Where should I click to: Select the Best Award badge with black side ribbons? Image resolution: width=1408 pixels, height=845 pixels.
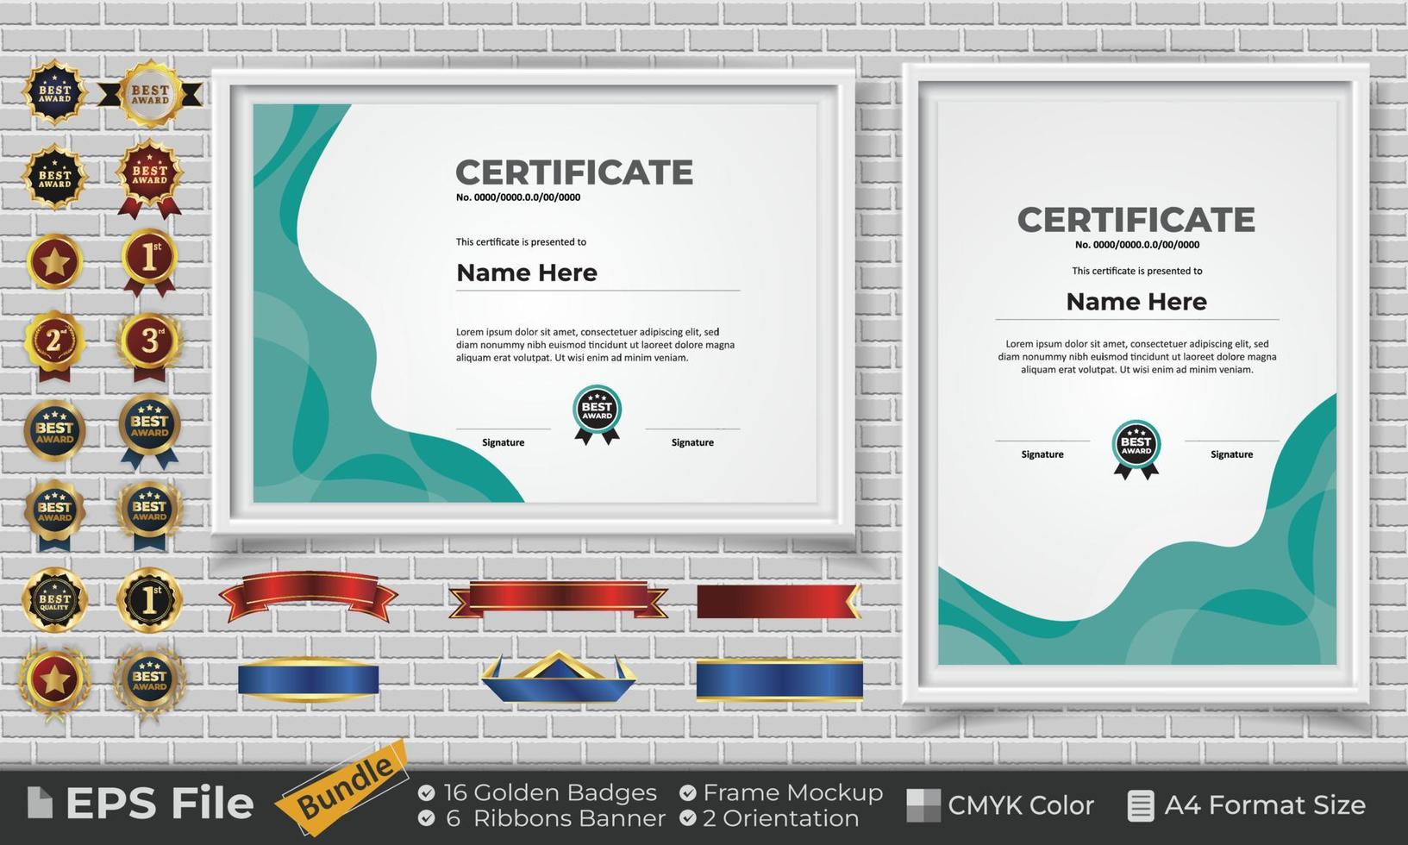[150, 94]
